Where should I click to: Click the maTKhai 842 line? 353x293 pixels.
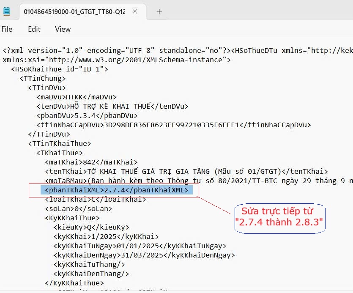(91, 162)
